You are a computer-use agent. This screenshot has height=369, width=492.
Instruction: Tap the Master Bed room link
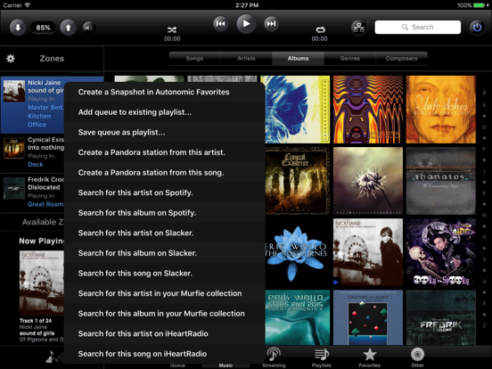[45, 107]
